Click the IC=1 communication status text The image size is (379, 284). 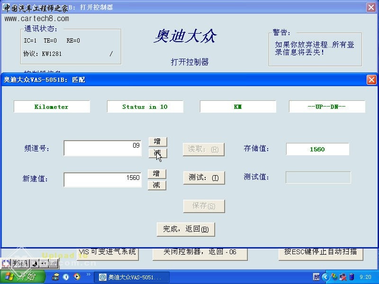point(30,40)
